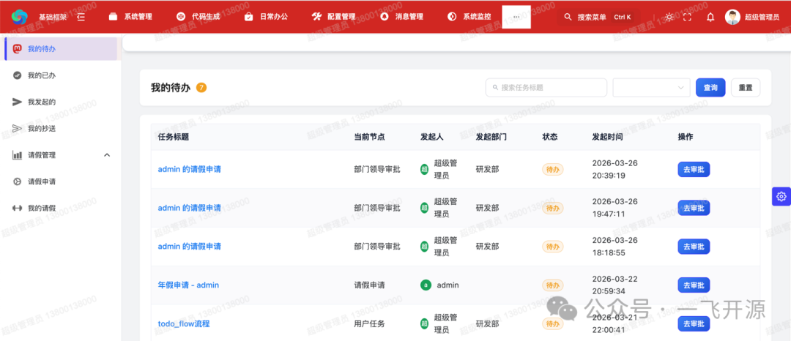
Task: Click the 请假申请 sidebar icon
Action: pyautogui.click(x=17, y=181)
